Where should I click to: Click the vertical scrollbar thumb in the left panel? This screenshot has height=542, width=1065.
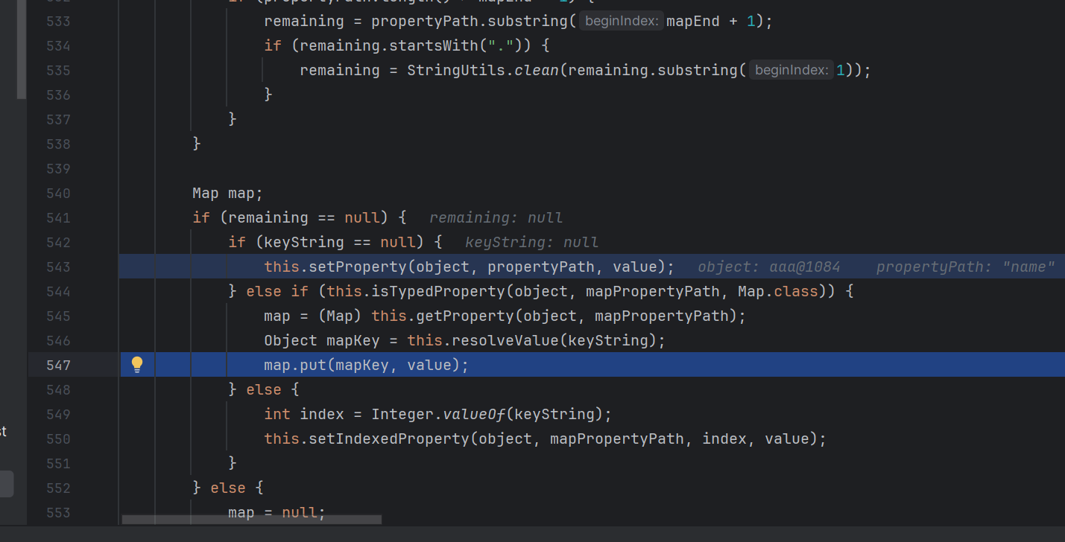22,49
